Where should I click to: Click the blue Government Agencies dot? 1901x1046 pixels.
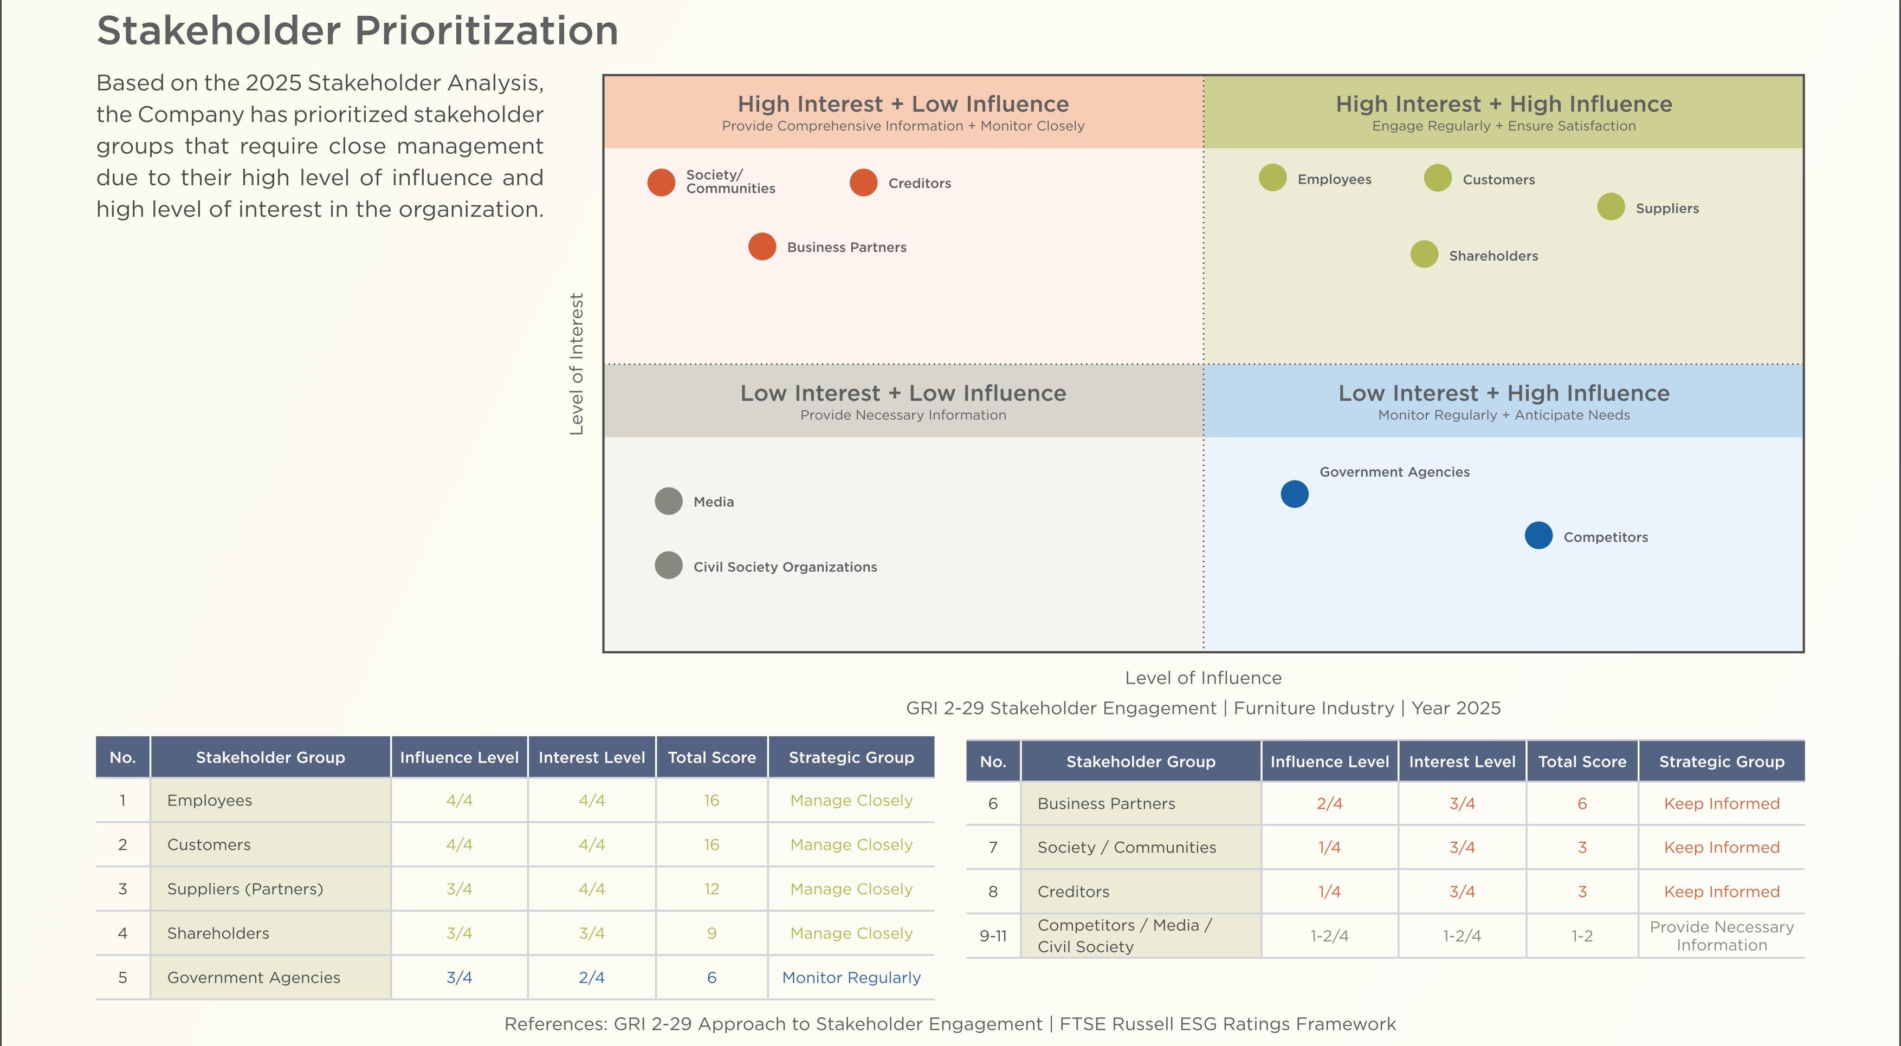pos(1295,494)
